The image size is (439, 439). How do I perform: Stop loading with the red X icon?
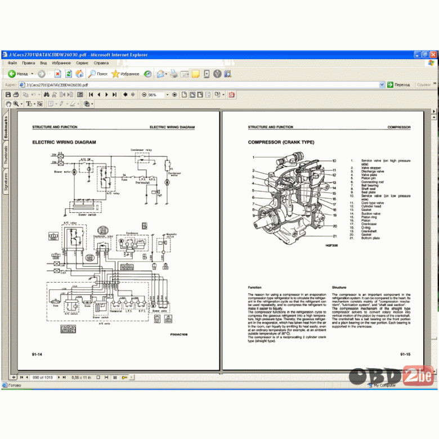[x=57, y=74]
